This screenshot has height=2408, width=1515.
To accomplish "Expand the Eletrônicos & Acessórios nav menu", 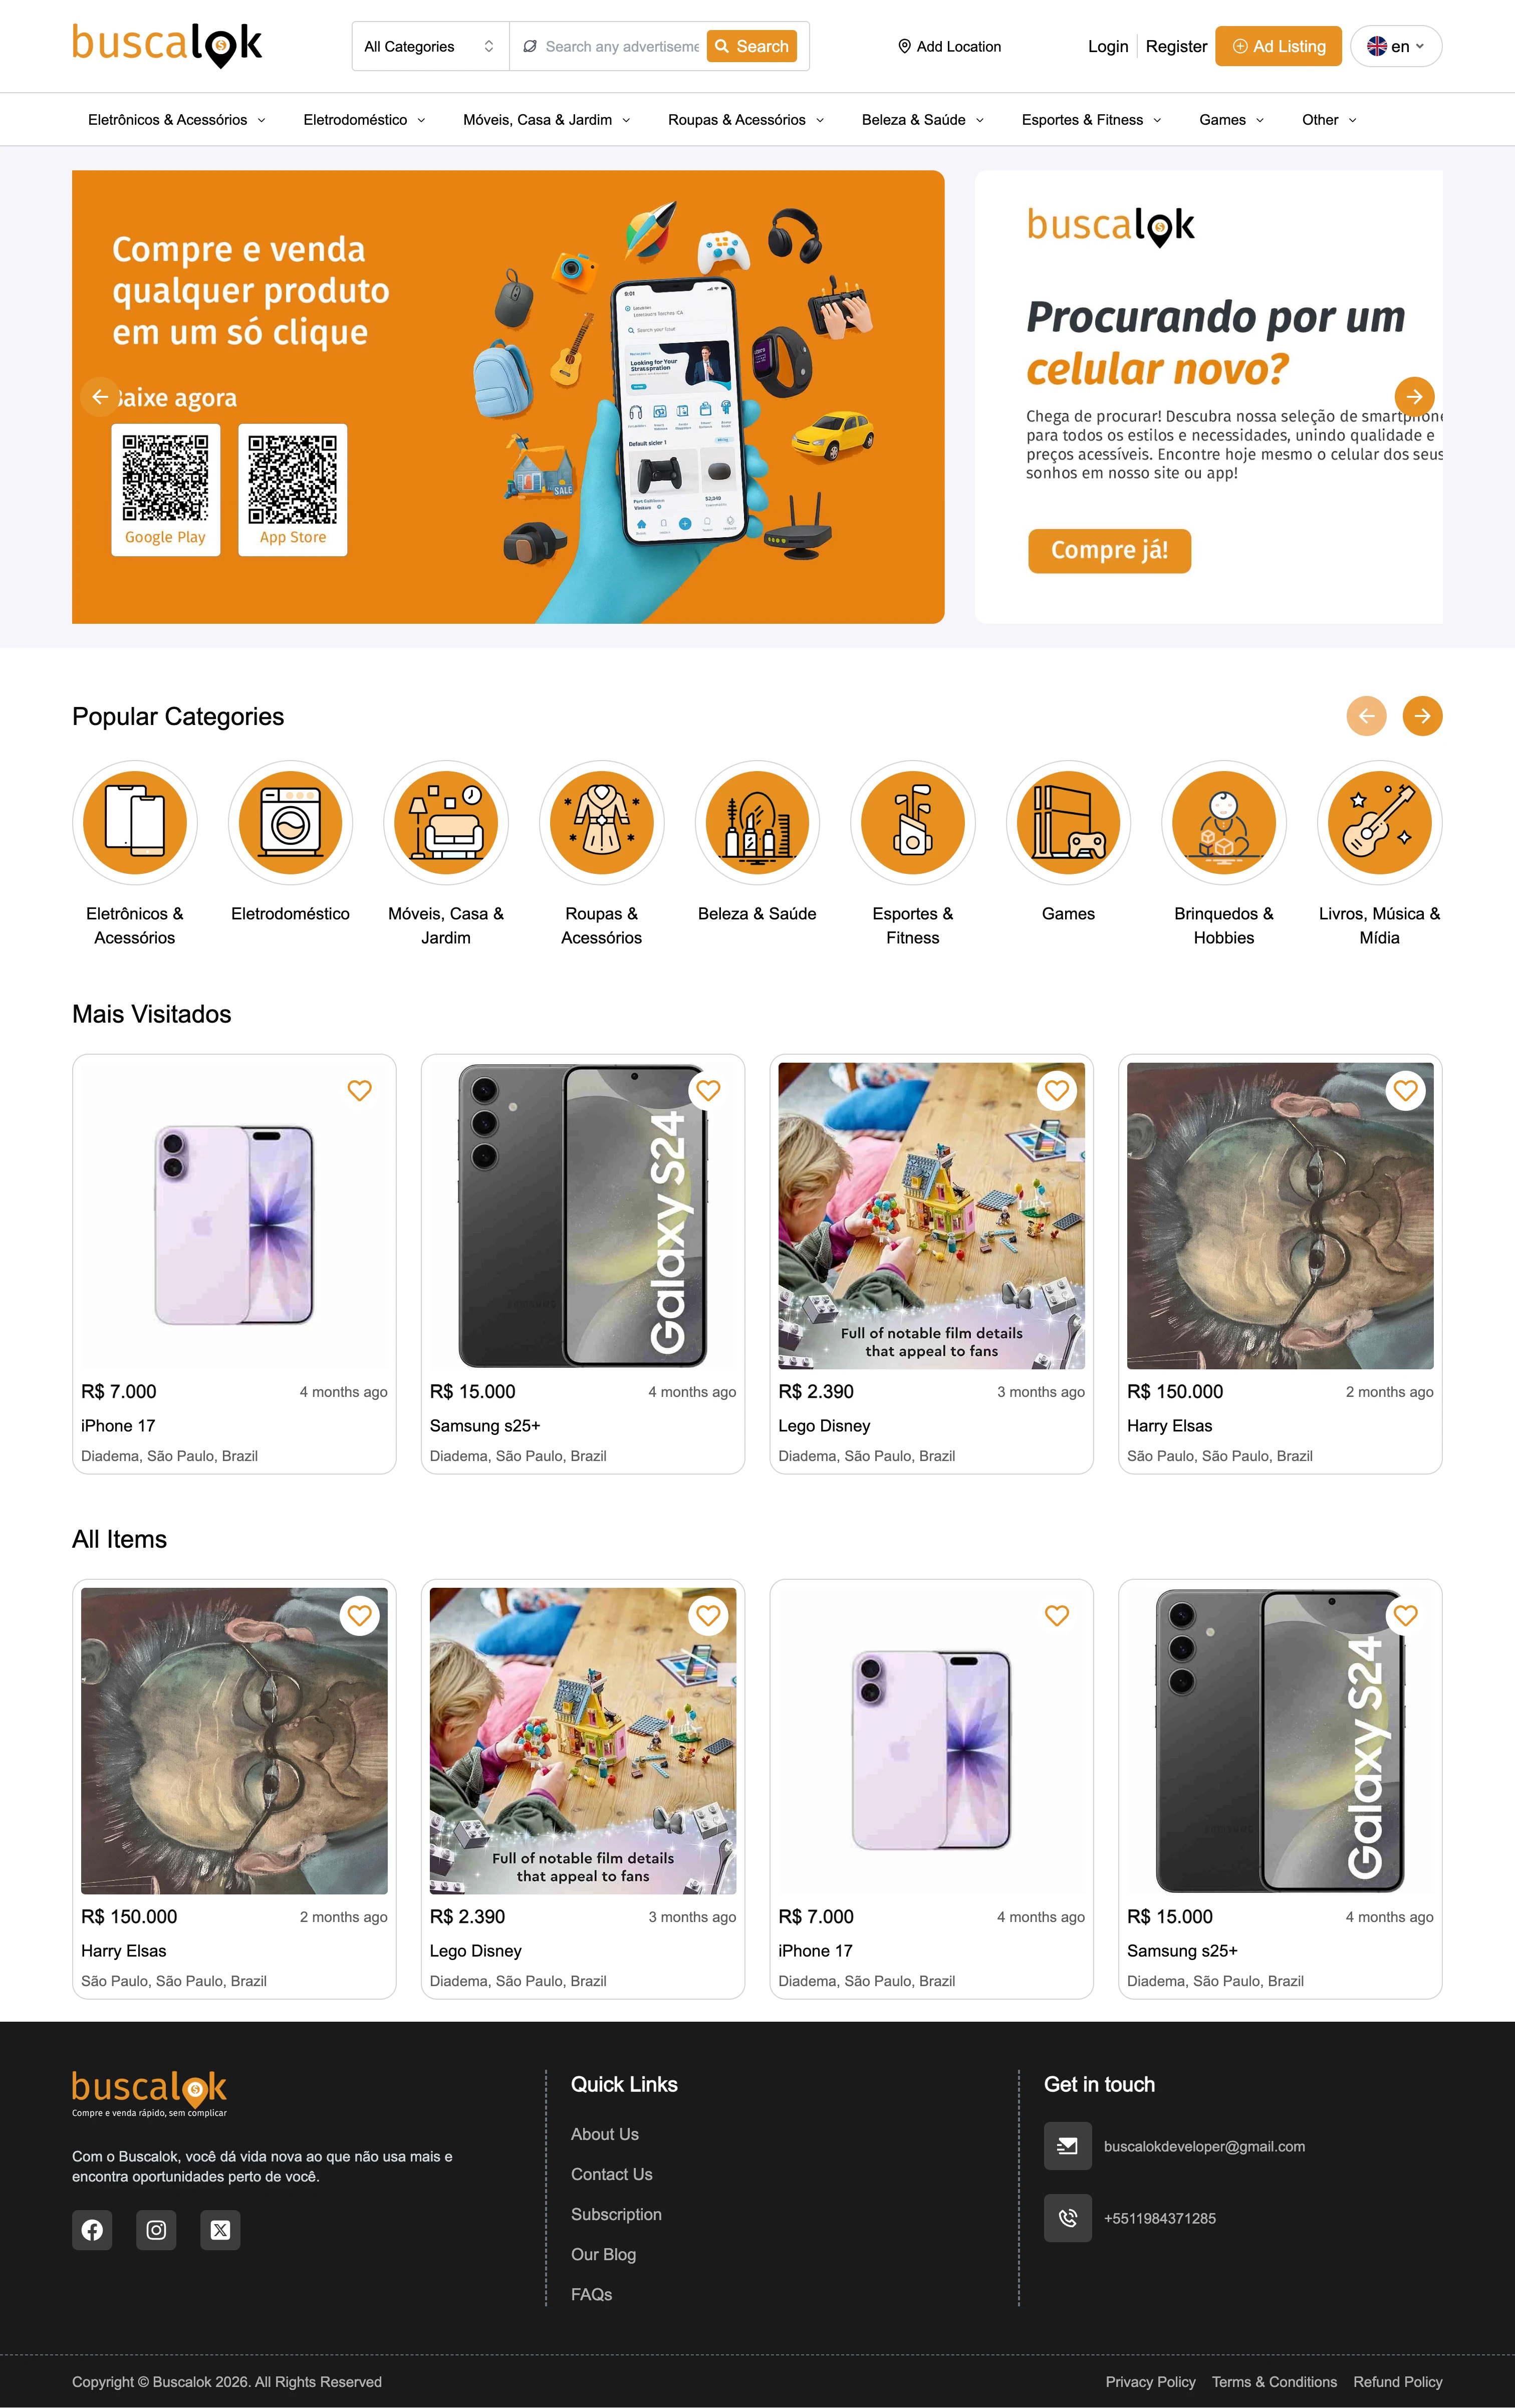I will [177, 120].
